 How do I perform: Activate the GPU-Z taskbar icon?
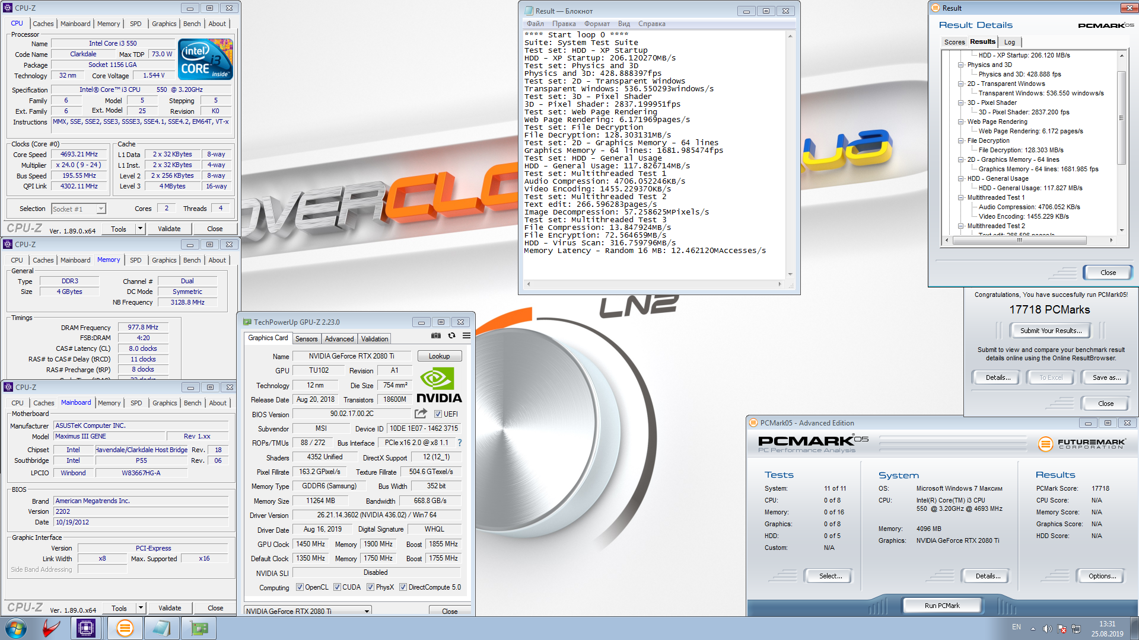coord(199,628)
